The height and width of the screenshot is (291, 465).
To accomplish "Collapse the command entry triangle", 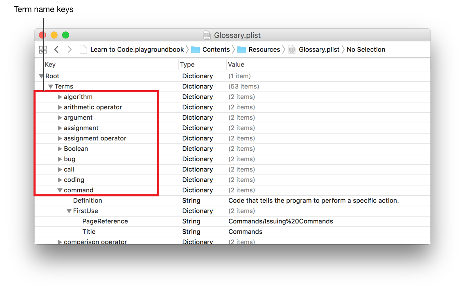I will [x=60, y=190].
